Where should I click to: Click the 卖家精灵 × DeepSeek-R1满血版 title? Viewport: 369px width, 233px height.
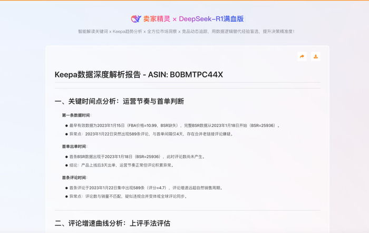pos(193,19)
